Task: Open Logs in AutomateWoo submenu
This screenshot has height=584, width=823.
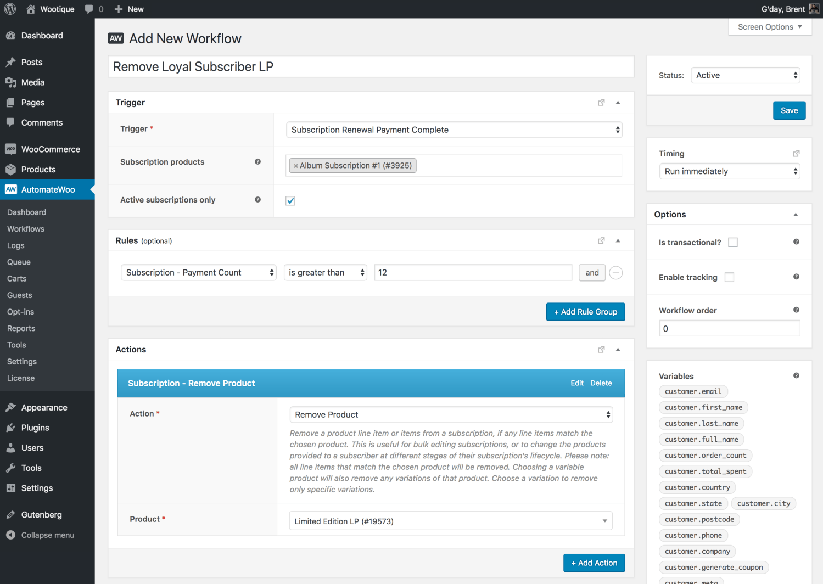Action: coord(16,245)
